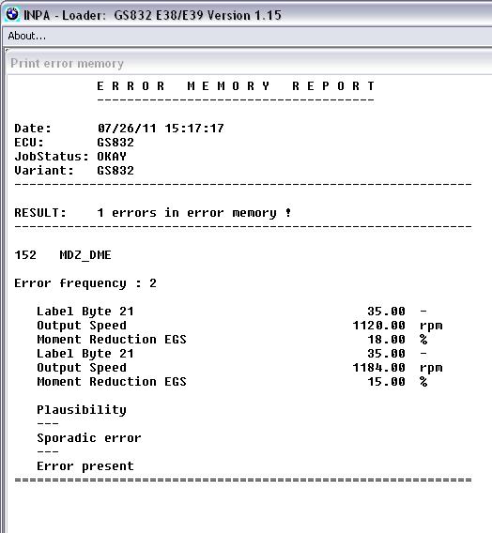Viewport: 492px width, 533px height.
Task: Click the date value 07/26/11 15:17:17
Action: click(x=161, y=129)
